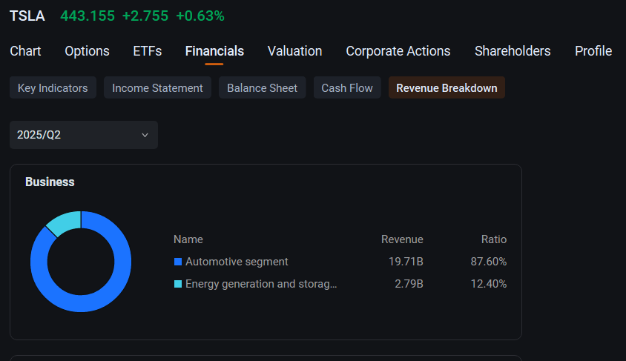Show the Key Indicators section

pos(53,87)
